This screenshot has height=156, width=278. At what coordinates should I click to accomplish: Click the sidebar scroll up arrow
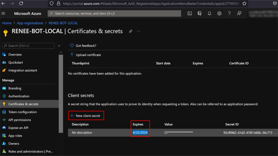tap(61, 52)
